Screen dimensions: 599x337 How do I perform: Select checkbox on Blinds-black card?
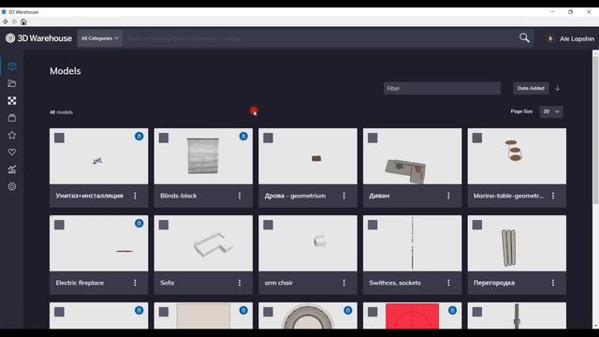(164, 138)
